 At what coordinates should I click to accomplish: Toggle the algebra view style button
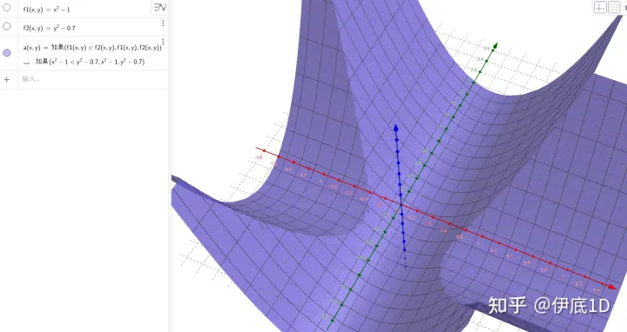(159, 7)
